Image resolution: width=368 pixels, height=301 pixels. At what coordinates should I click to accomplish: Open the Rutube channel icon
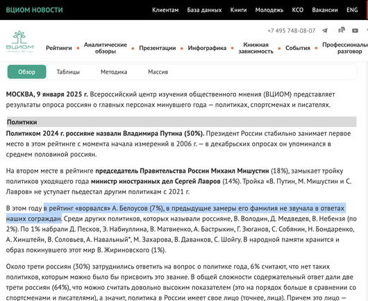(x=342, y=30)
